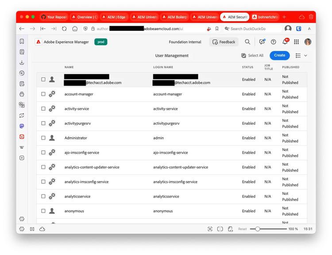Reload the current page

[64, 29]
